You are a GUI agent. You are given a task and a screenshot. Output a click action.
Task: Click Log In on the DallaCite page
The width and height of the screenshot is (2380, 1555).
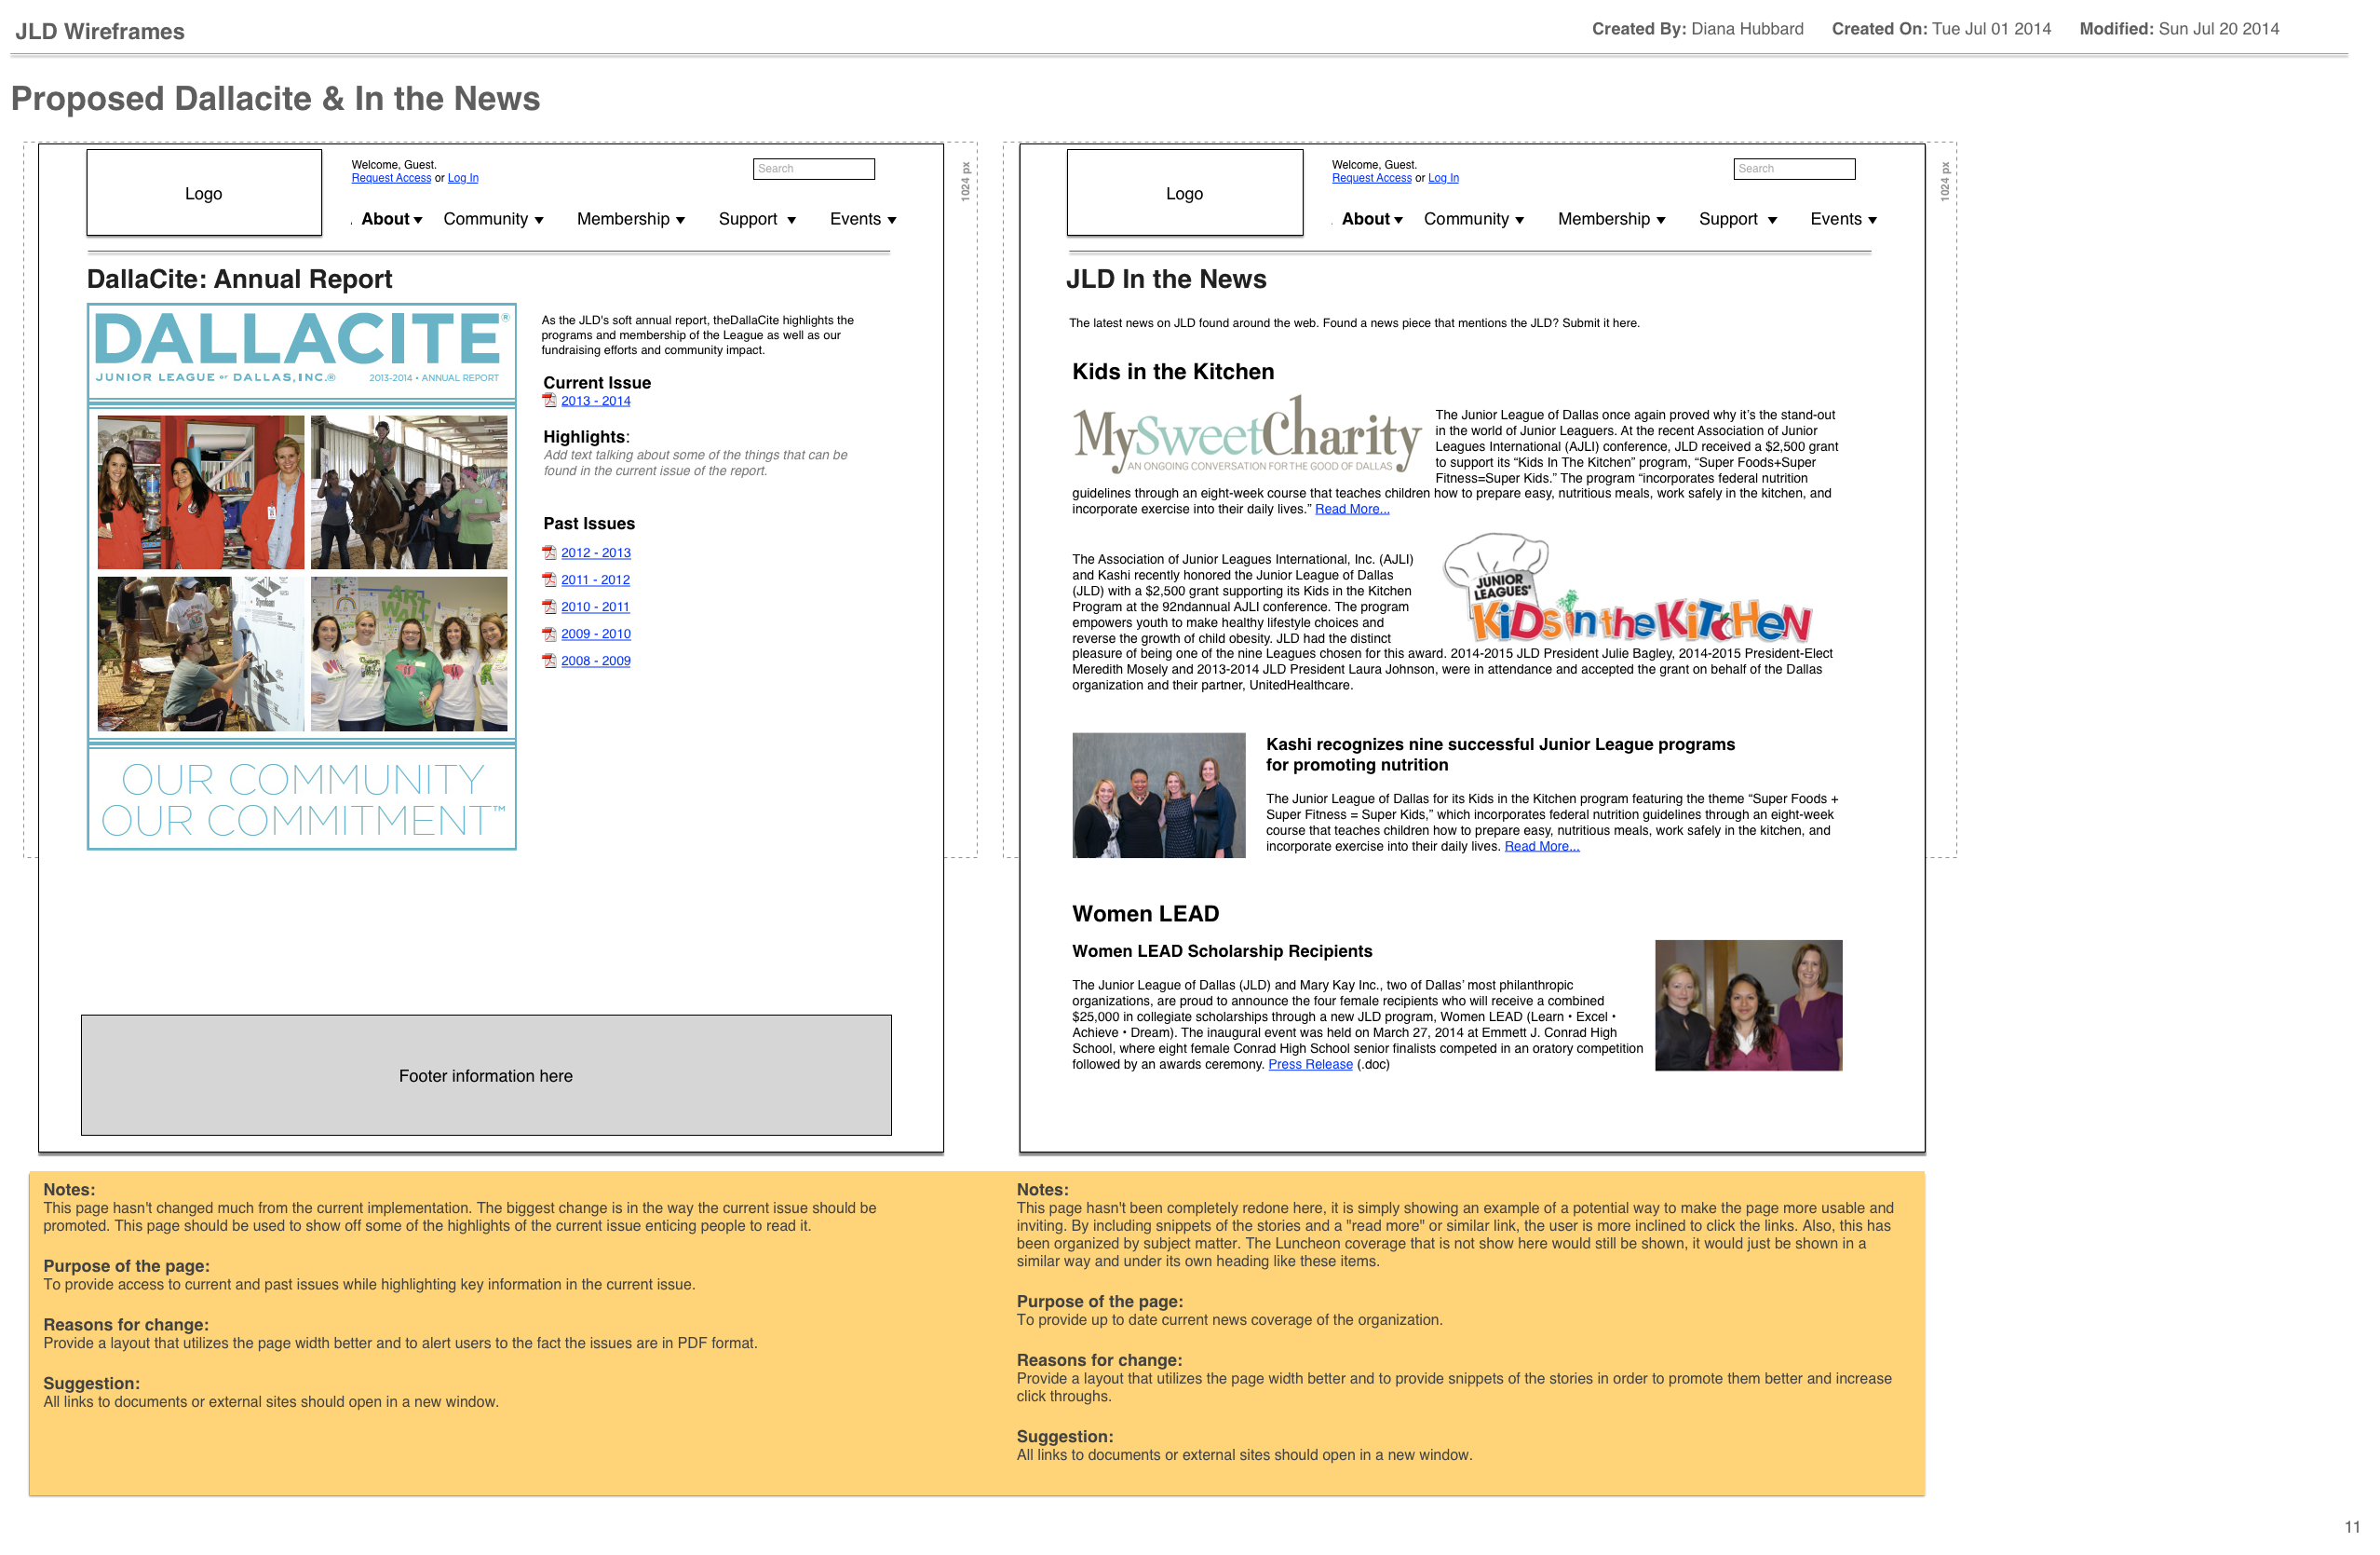click(463, 178)
